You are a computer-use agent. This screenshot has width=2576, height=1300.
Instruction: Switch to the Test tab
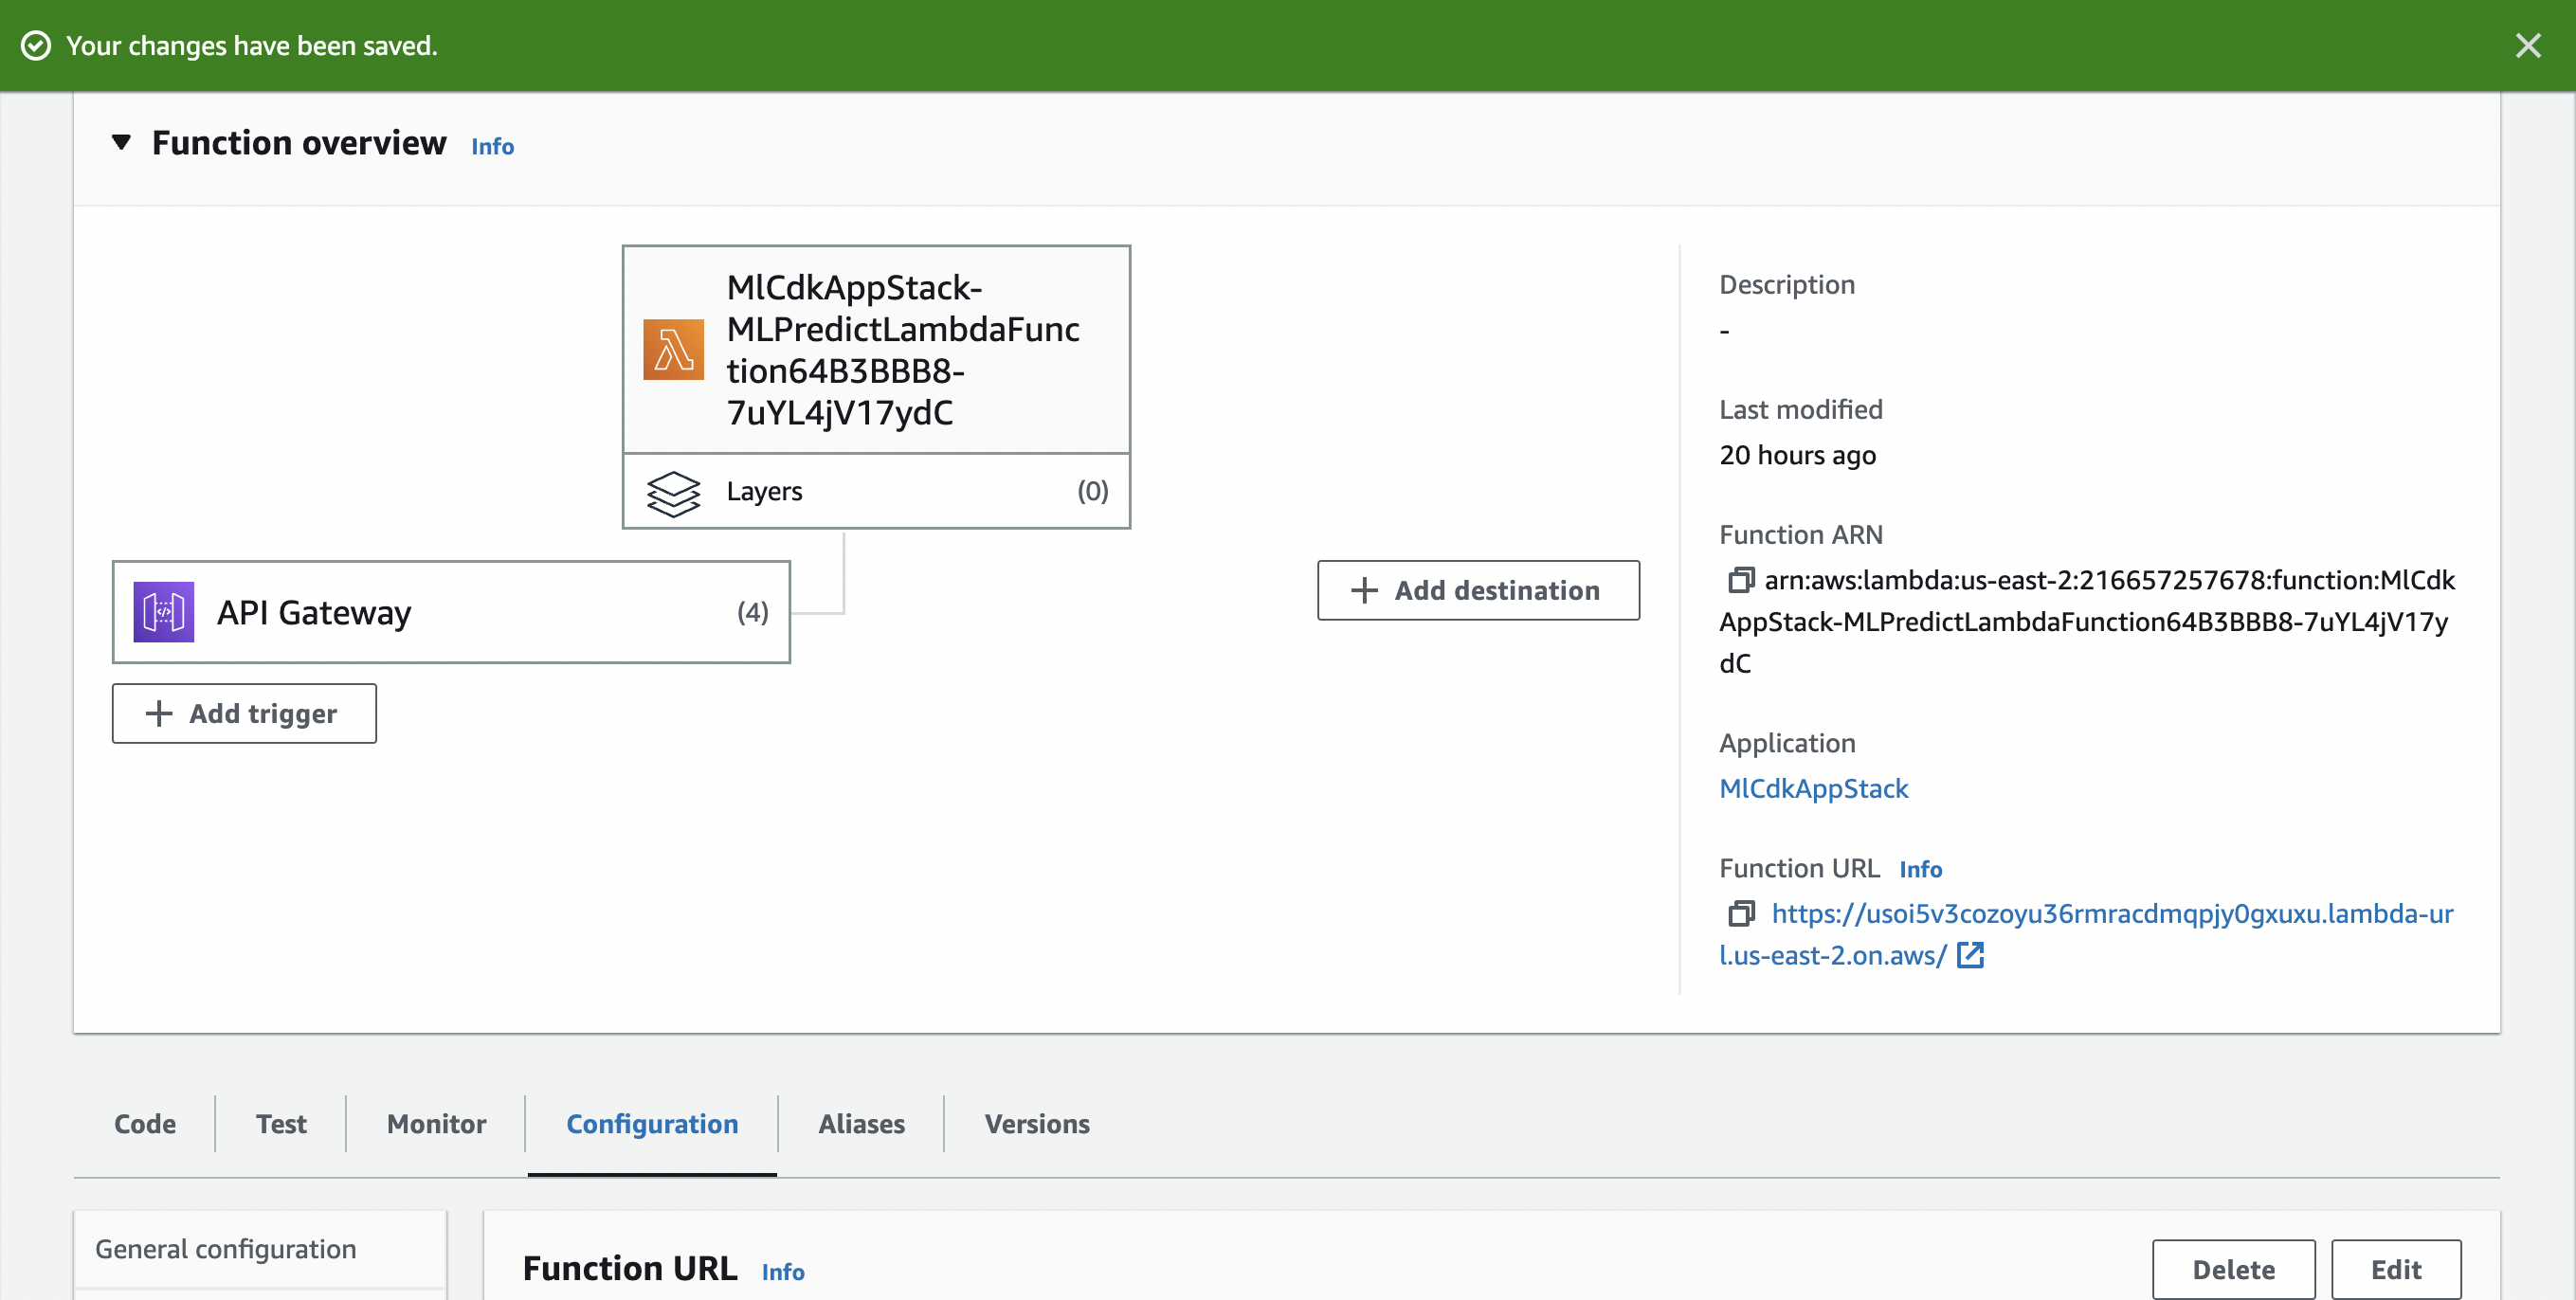point(281,1124)
